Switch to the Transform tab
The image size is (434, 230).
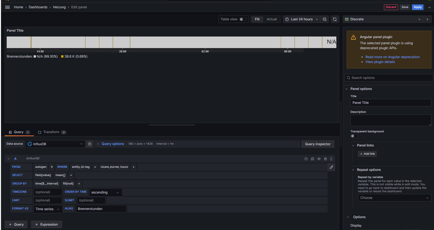[x=51, y=132]
